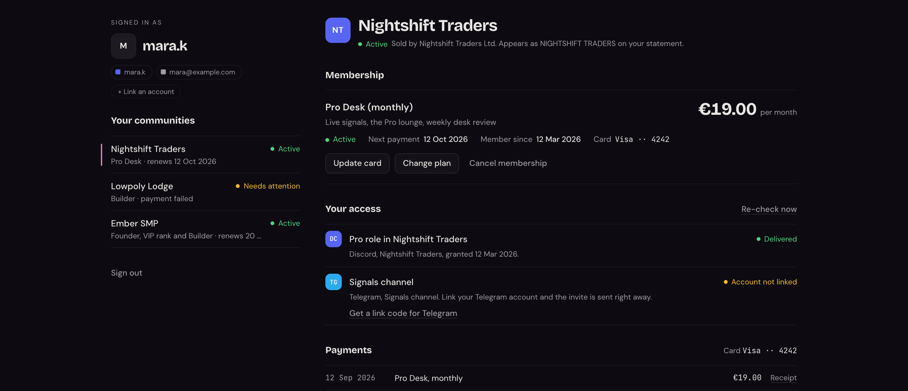Click the Update card button
Viewport: 908px width, 391px height.
(358, 163)
